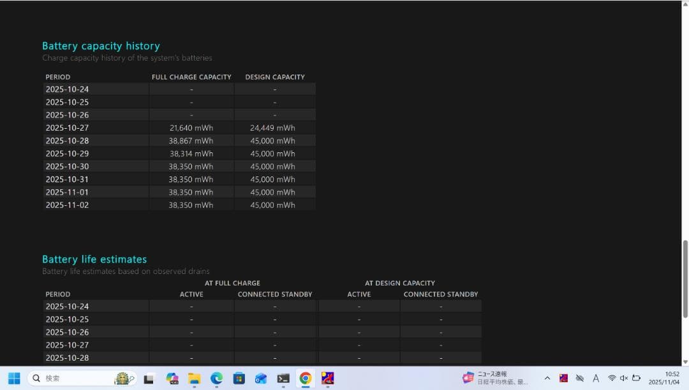Open Task View
The width and height of the screenshot is (689, 390).
(x=149, y=379)
